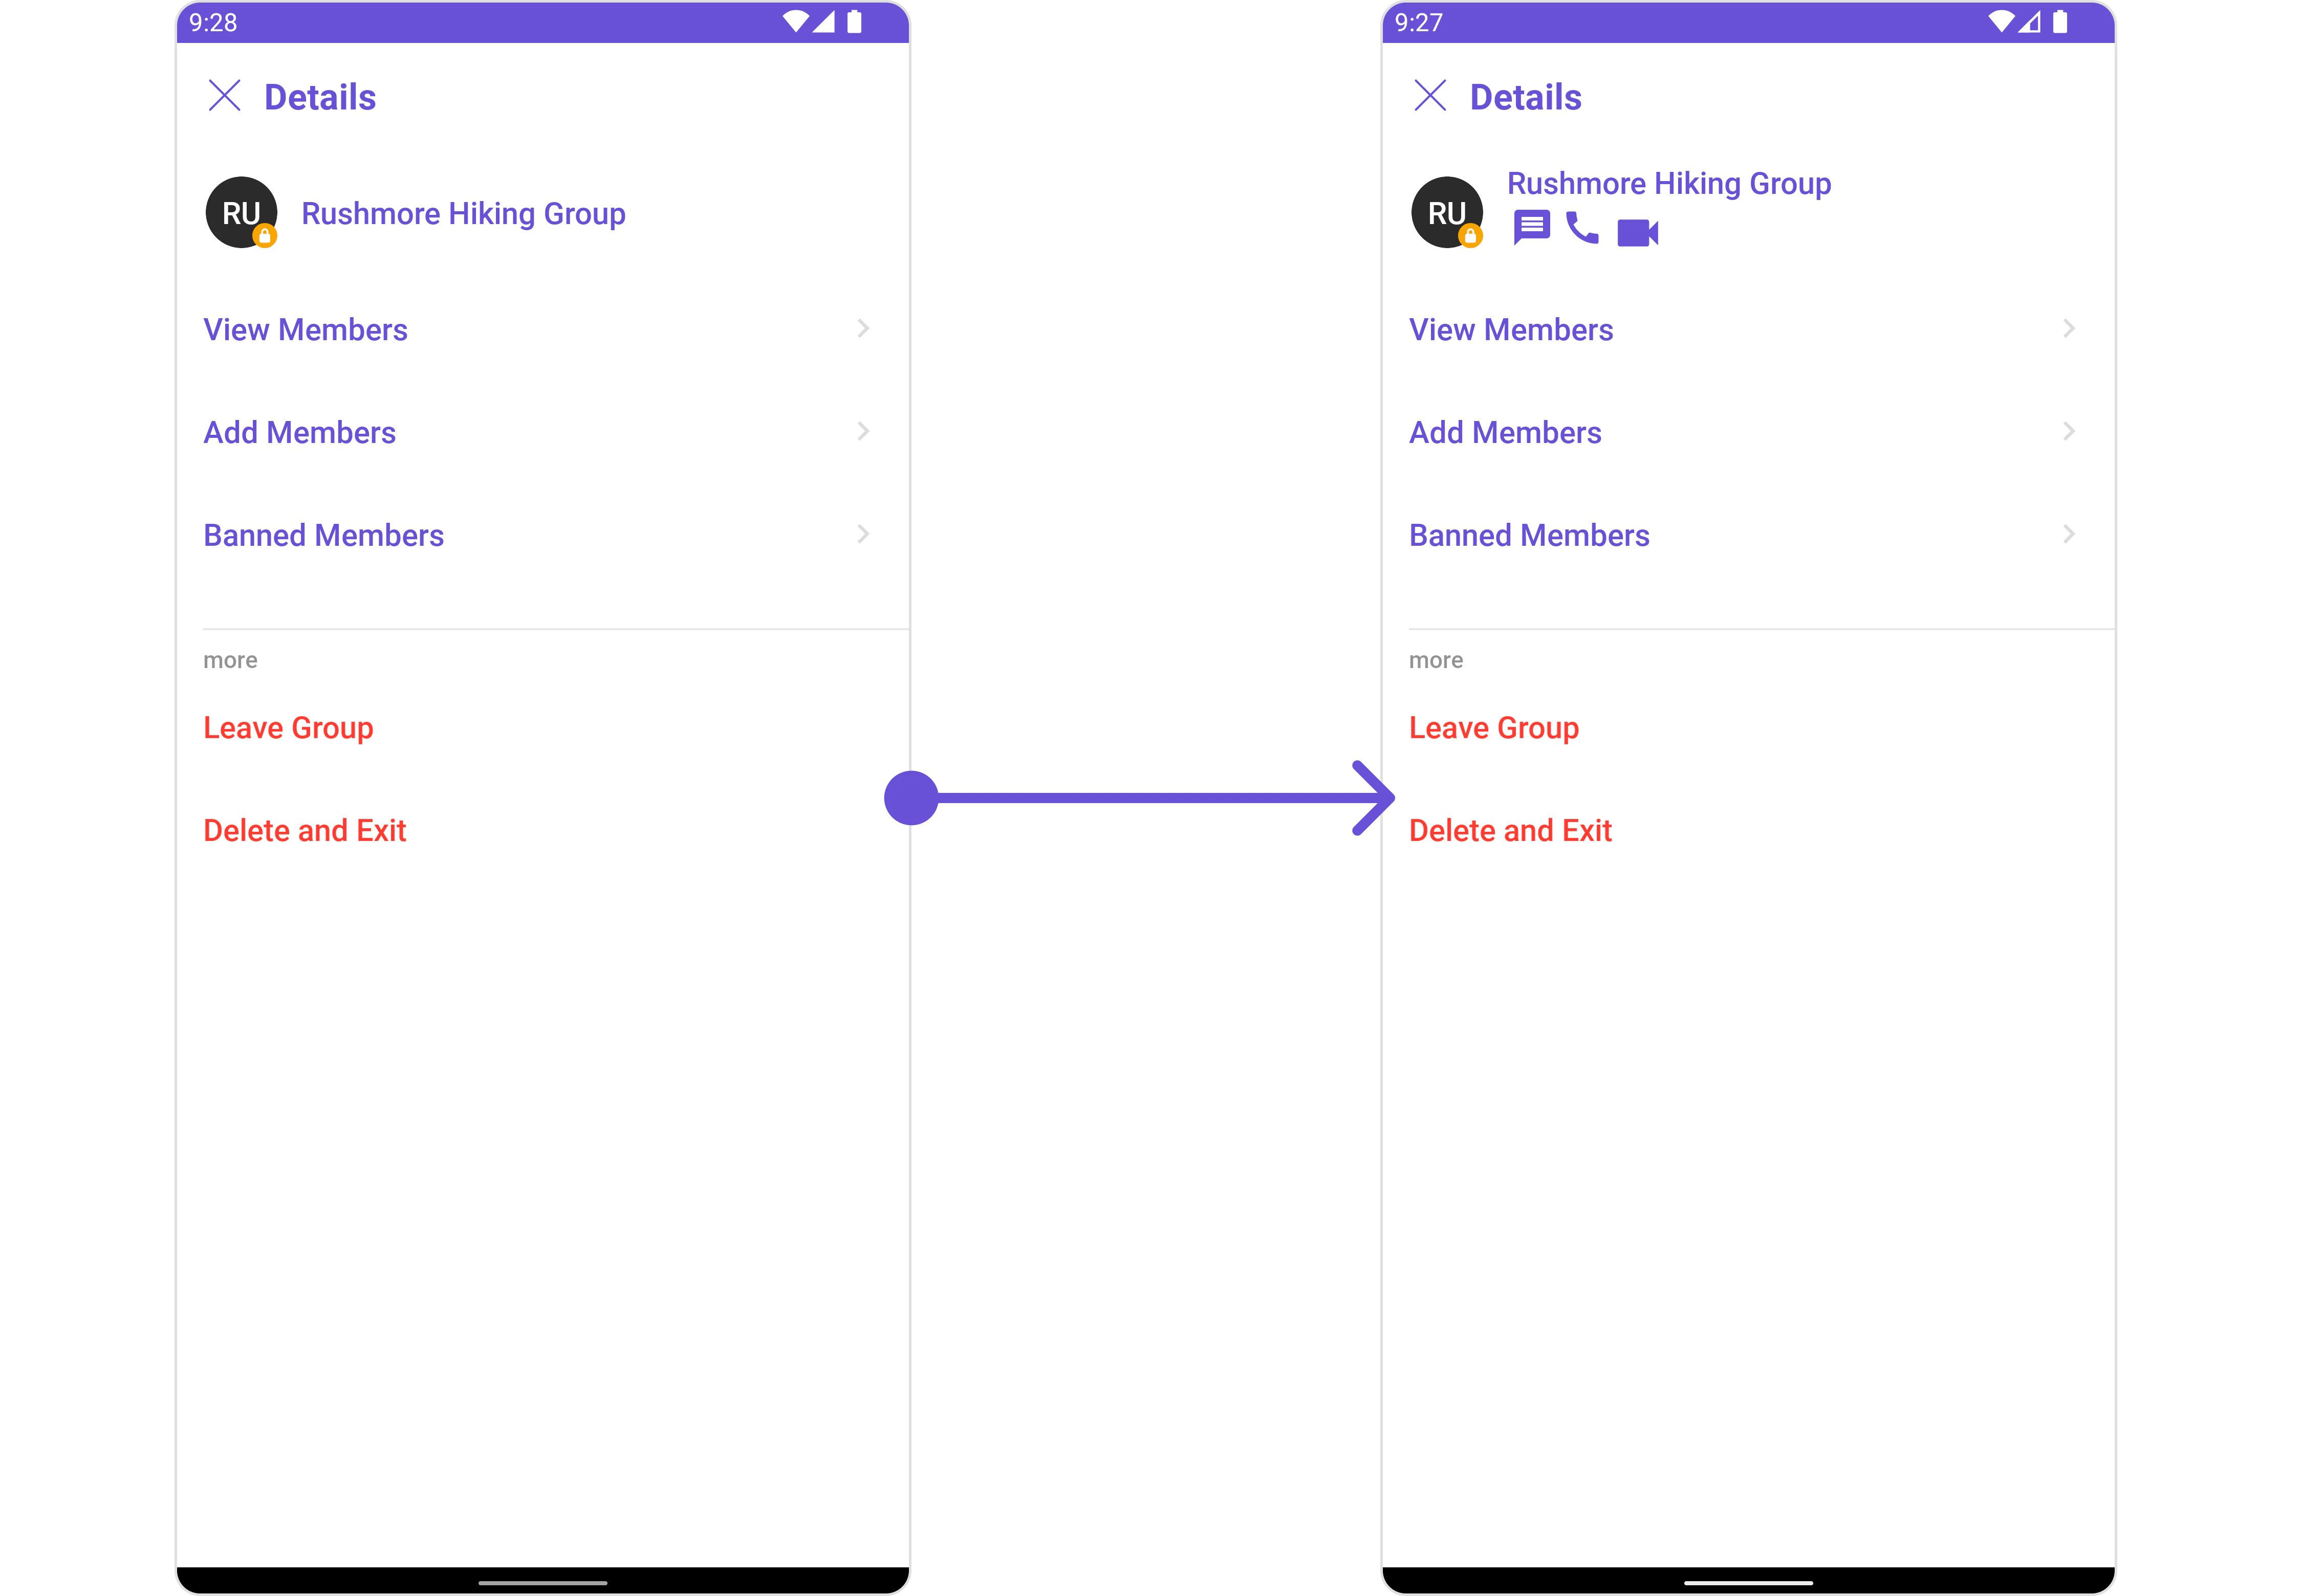Expand View Members chevron in right screen
2302x1596 pixels.
coord(2068,329)
